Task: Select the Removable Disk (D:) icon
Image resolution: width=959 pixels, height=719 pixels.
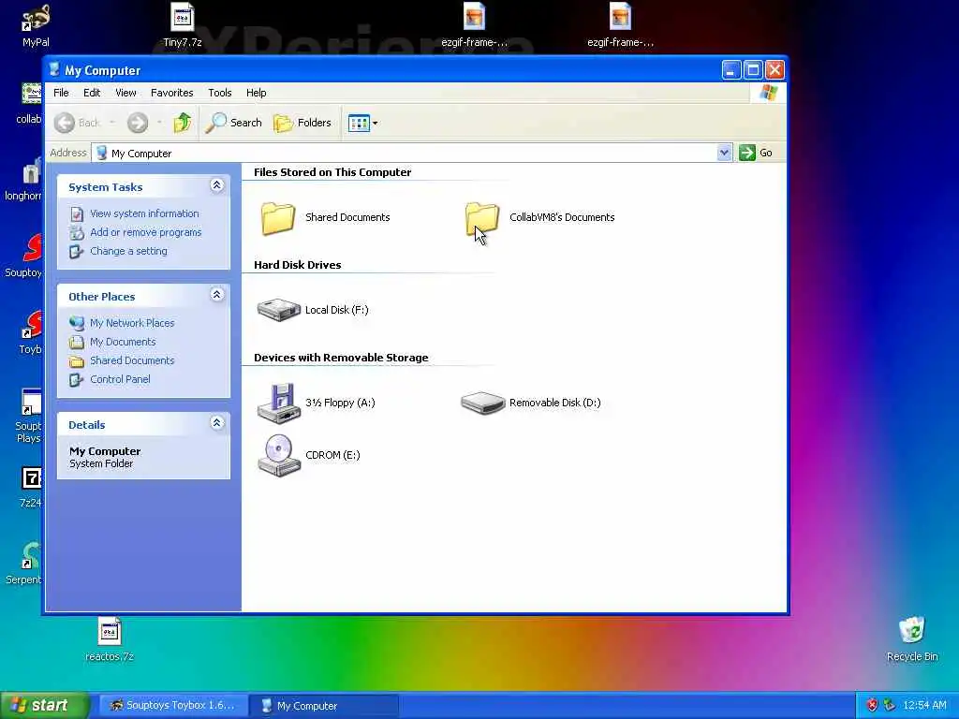Action: point(482,403)
